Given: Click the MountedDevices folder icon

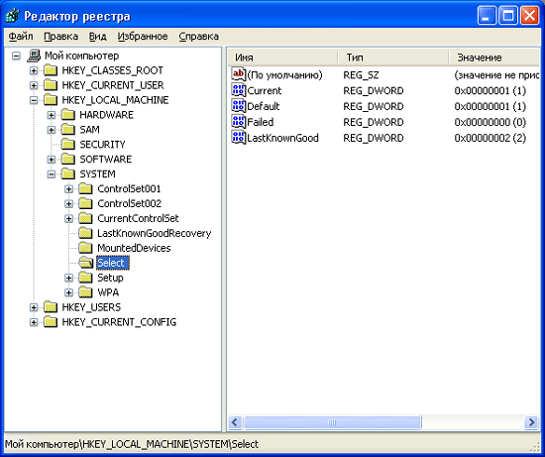Looking at the screenshot, I should pos(85,248).
